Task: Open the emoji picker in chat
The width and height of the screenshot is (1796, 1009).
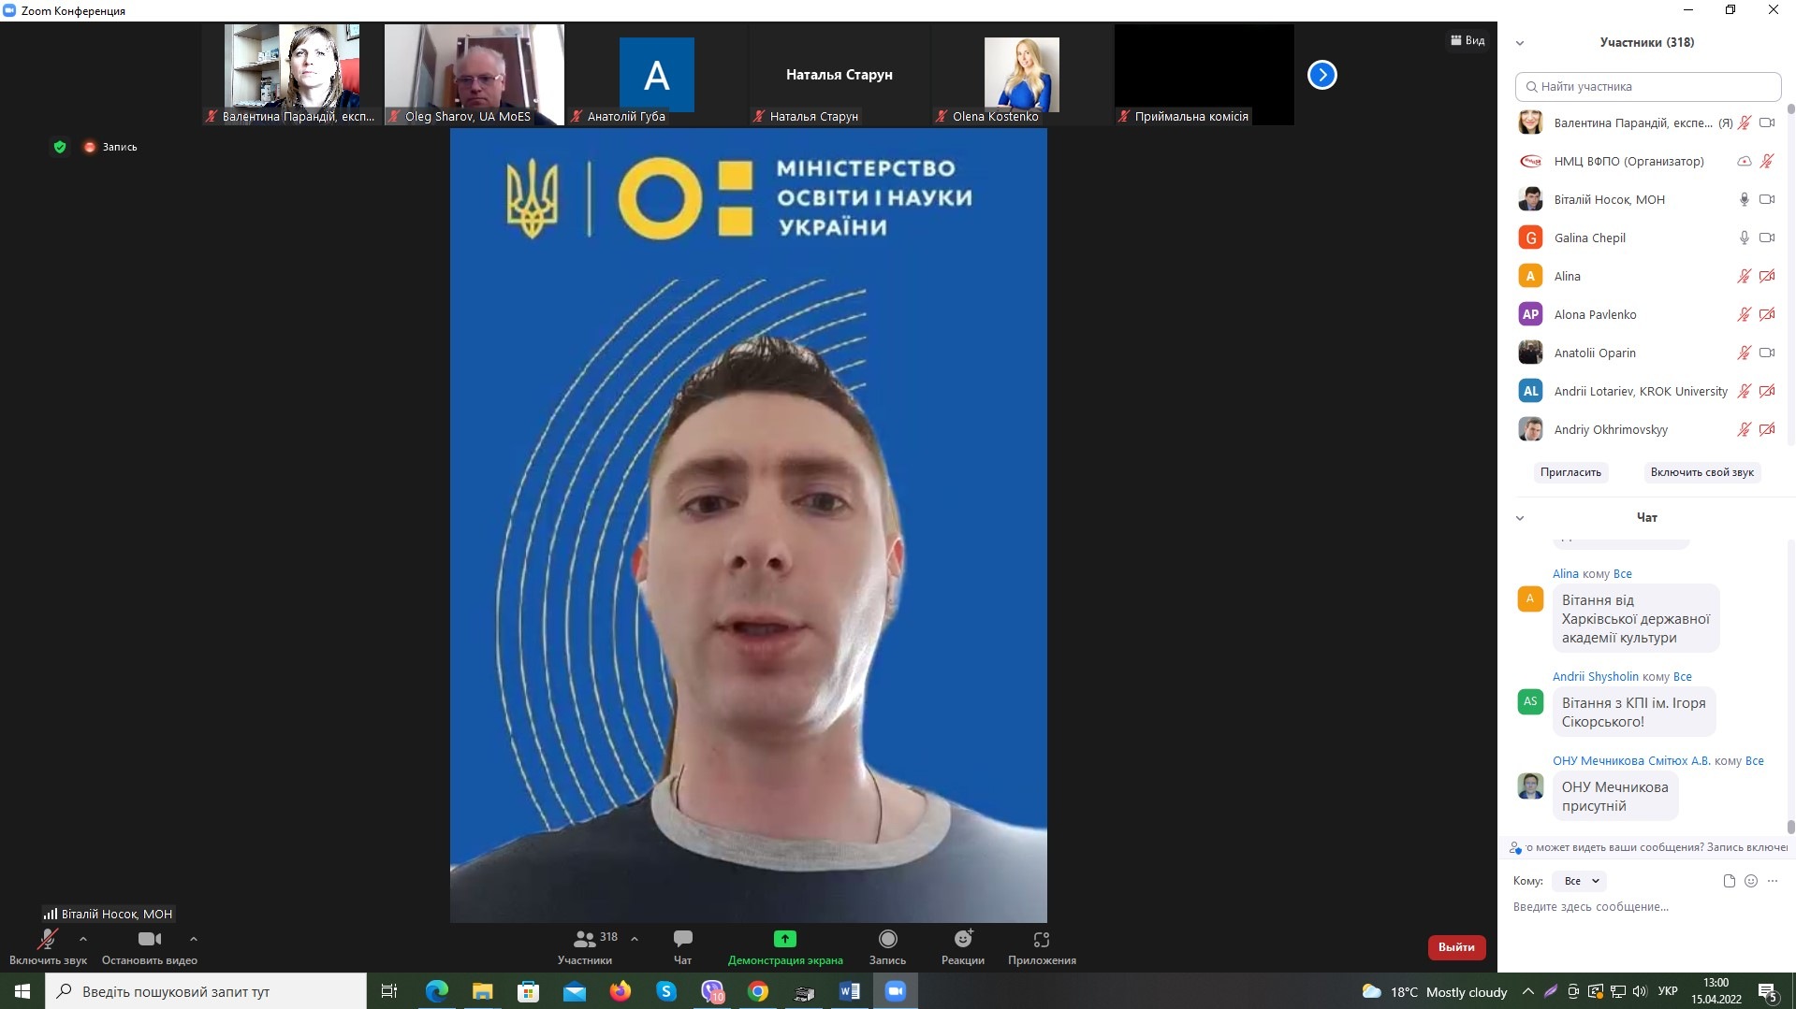Action: 1751,881
